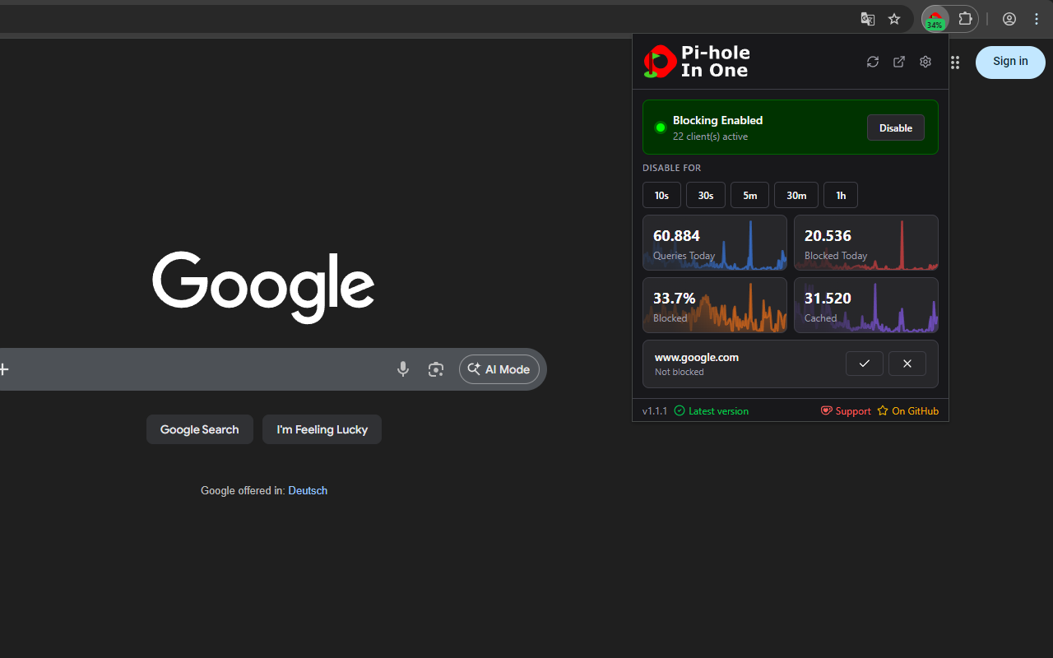Refresh Pi-hole stats with the reload icon
The image size is (1053, 658).
click(x=873, y=62)
